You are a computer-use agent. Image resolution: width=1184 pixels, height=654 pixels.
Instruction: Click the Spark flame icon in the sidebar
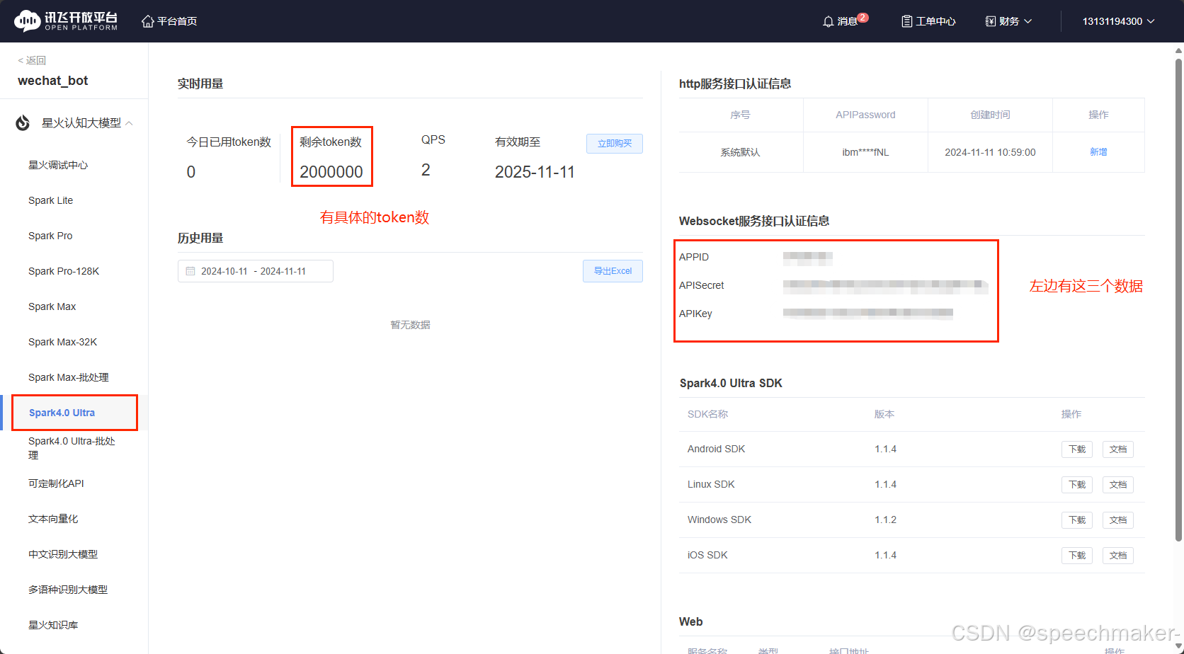pyautogui.click(x=23, y=123)
